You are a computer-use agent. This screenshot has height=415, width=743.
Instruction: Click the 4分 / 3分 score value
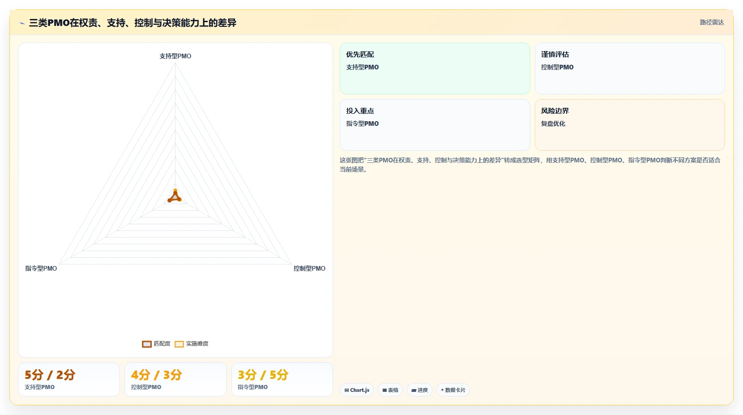(156, 375)
